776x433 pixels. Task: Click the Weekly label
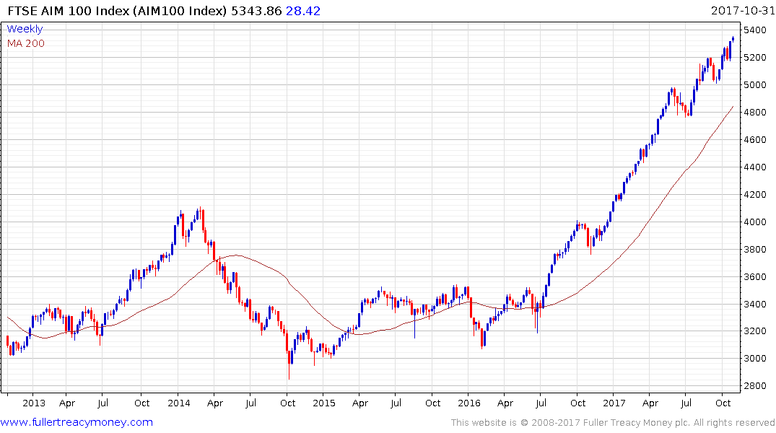coord(25,29)
